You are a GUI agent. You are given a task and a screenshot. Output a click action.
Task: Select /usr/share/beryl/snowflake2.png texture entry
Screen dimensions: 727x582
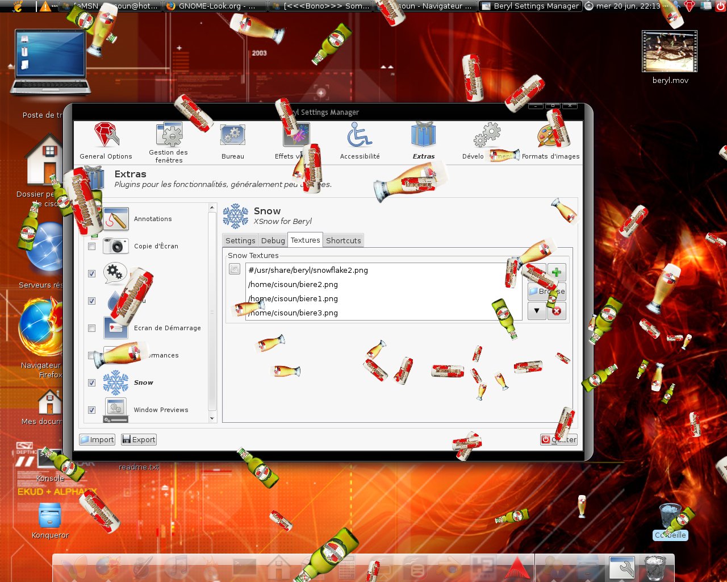click(x=383, y=270)
